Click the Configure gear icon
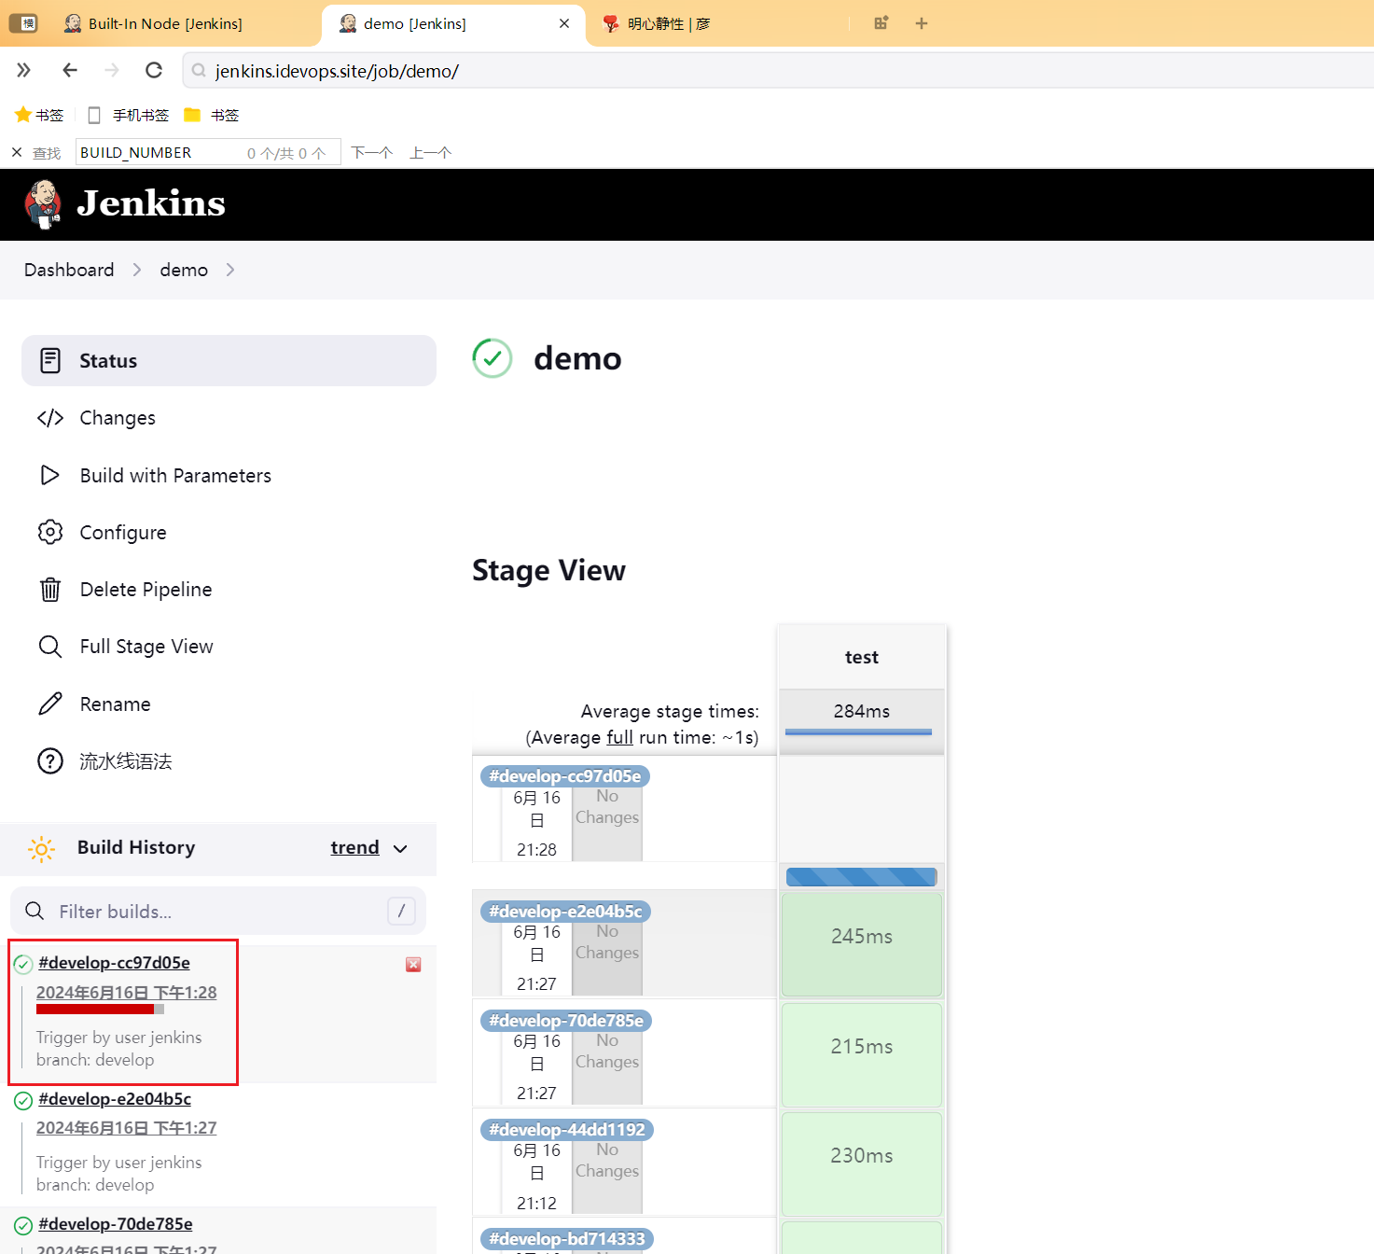This screenshot has height=1254, width=1374. [50, 532]
